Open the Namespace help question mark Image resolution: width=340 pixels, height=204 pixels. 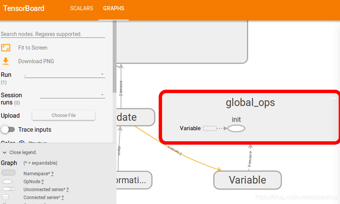52,174
